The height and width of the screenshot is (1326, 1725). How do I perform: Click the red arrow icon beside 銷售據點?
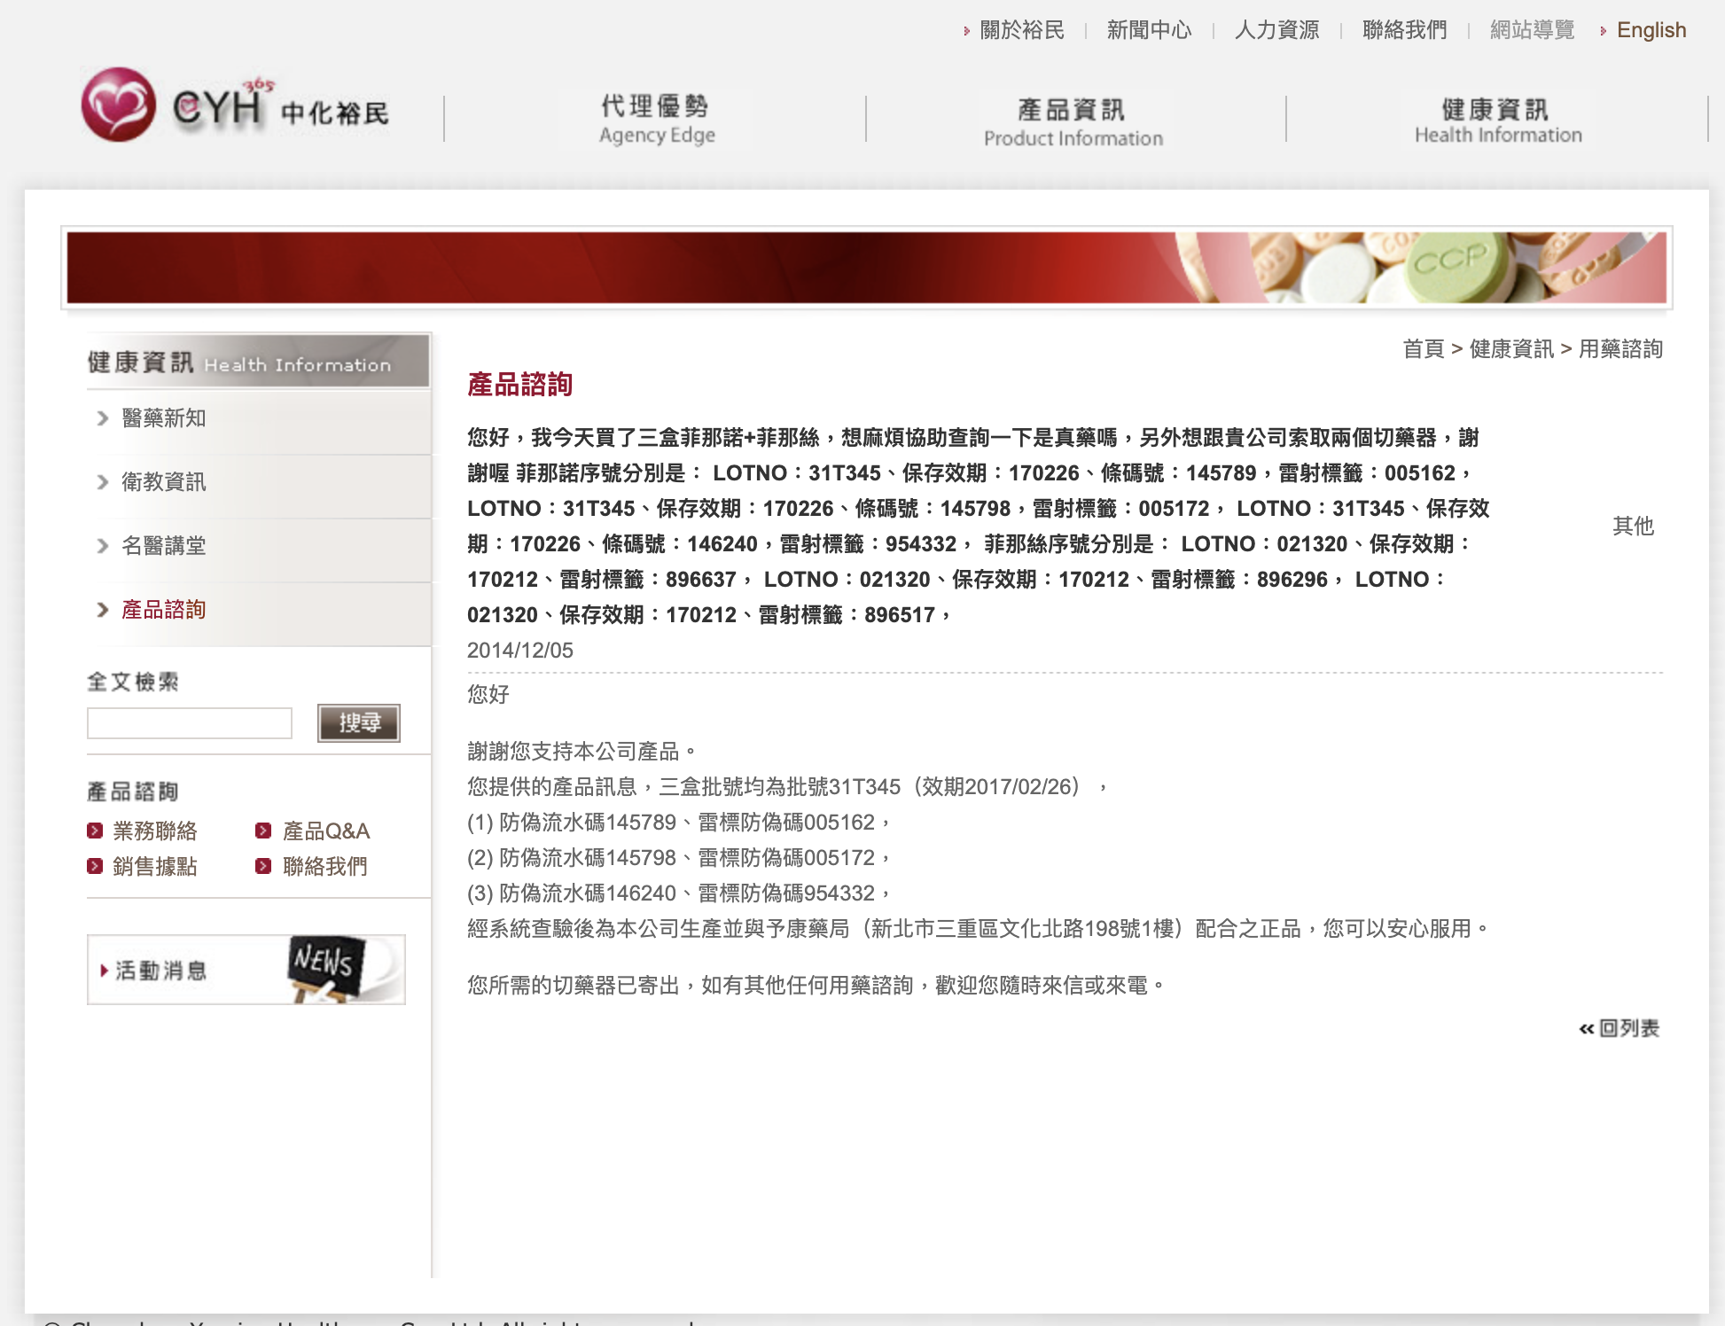point(95,866)
